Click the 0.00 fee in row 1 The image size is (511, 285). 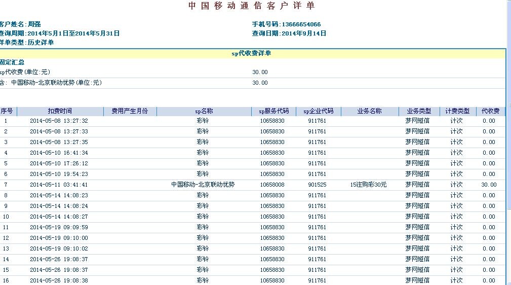click(489, 121)
